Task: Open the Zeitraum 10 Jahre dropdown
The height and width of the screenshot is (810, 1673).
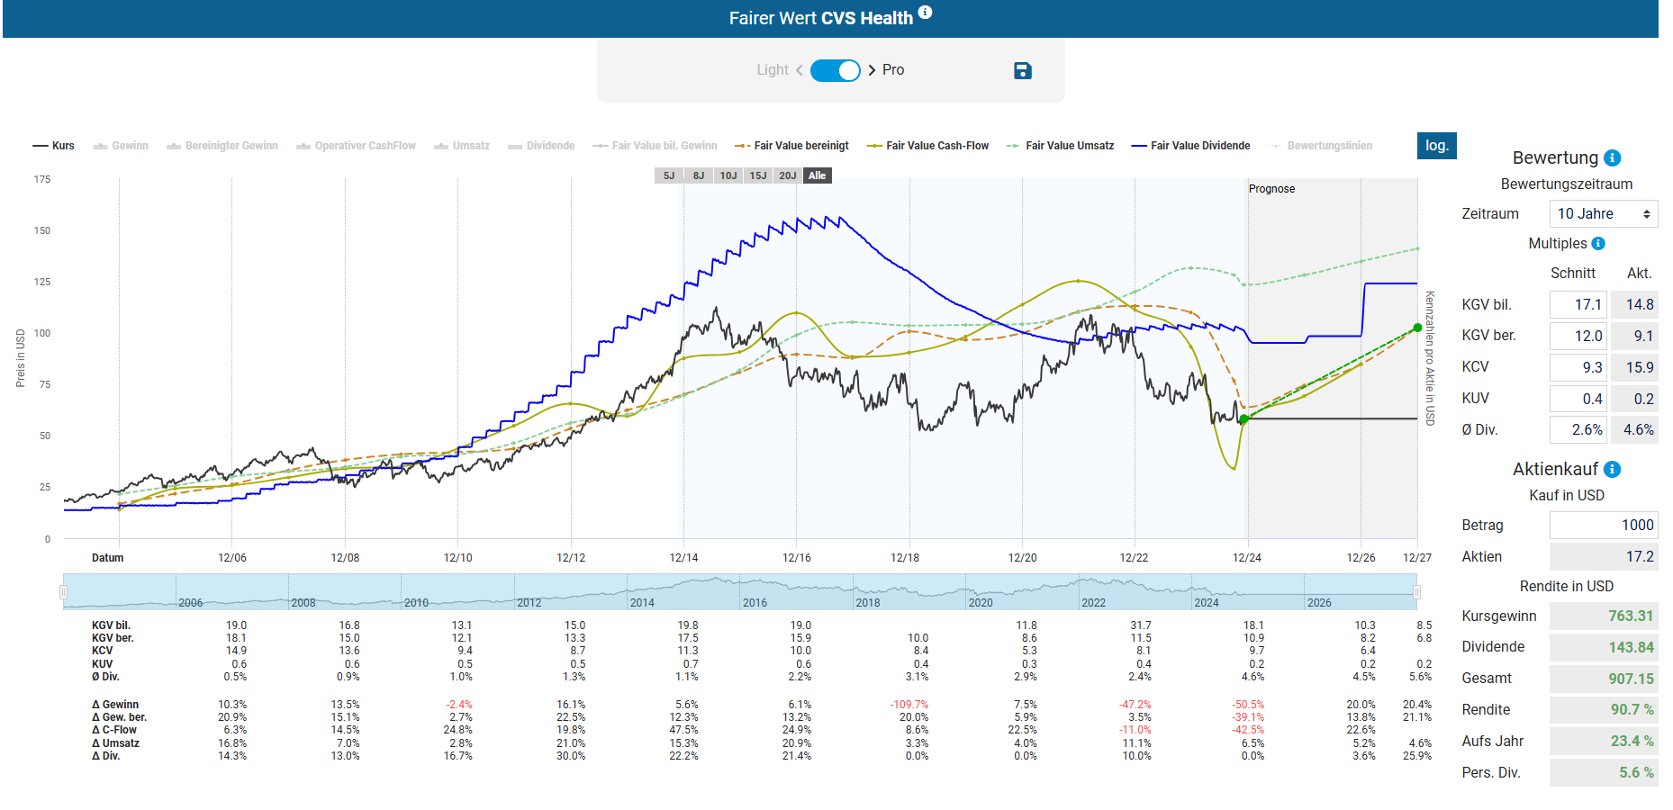Action: click(x=1603, y=213)
